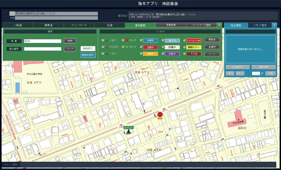Click the 名称 field below the address
This screenshot has height=170, width=281.
[57, 18]
